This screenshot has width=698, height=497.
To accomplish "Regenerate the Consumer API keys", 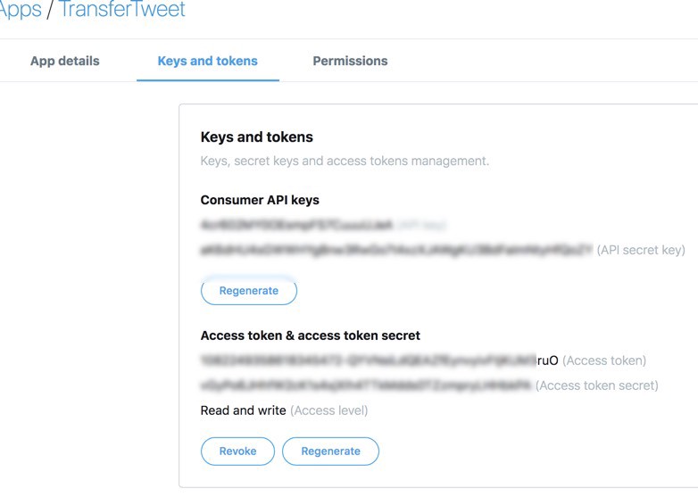I will click(248, 291).
